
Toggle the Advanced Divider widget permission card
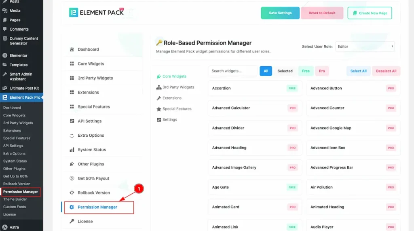(x=255, y=128)
